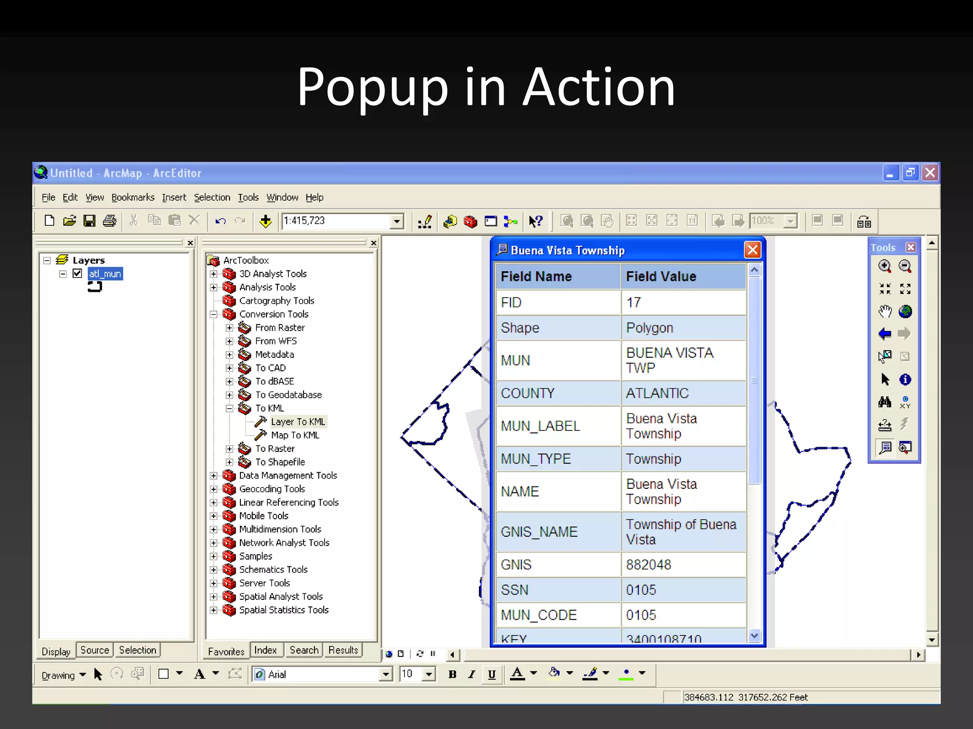The width and height of the screenshot is (973, 729).
Task: Click Fixed Zoom In icon
Action: click(885, 289)
